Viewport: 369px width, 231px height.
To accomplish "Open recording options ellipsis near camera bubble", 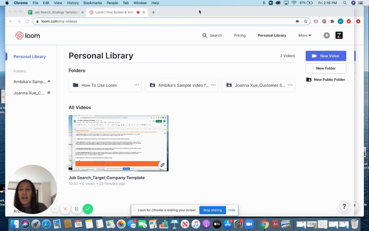I will click(55, 209).
